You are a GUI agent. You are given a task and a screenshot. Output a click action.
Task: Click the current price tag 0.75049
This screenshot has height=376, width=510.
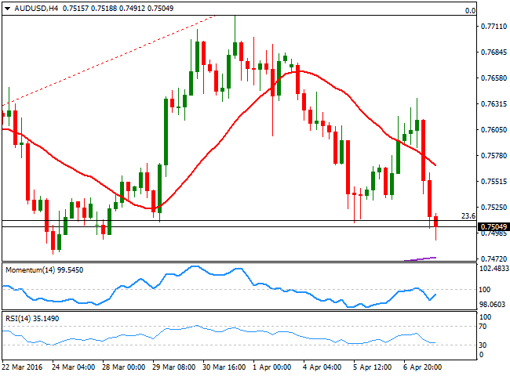click(x=494, y=227)
